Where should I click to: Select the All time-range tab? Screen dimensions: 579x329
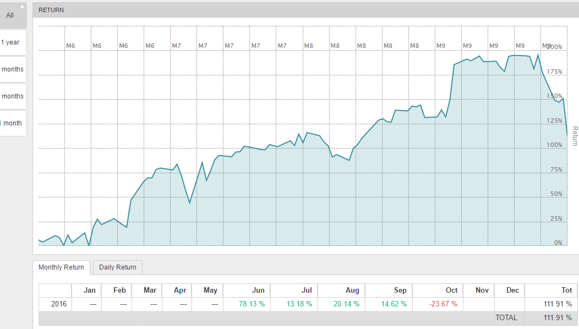tap(10, 15)
